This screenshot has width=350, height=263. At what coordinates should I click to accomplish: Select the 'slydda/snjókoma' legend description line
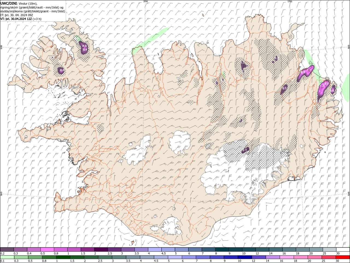click(x=33, y=11)
